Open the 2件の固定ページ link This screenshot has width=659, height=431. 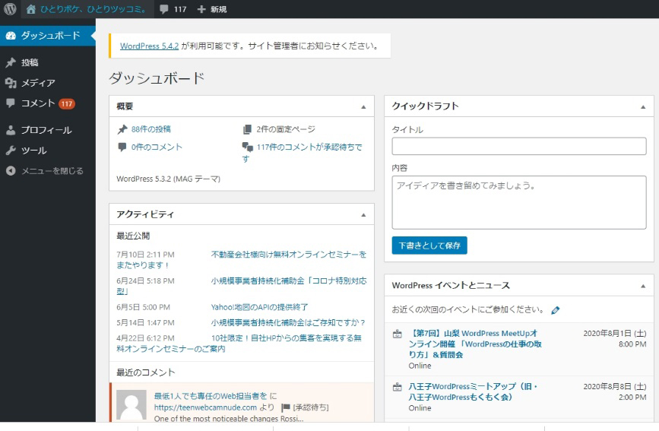click(286, 129)
